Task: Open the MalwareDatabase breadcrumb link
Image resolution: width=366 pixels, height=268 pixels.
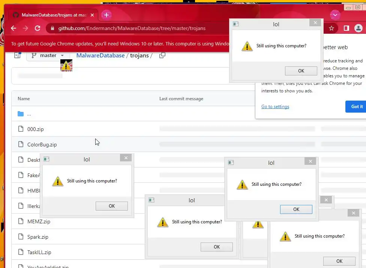Action: point(100,56)
